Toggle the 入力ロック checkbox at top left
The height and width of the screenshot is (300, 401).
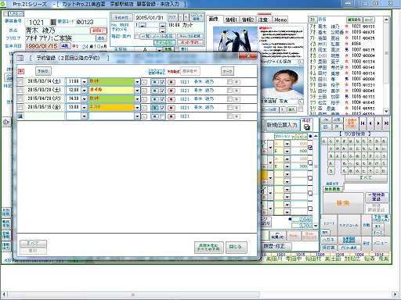5,13
